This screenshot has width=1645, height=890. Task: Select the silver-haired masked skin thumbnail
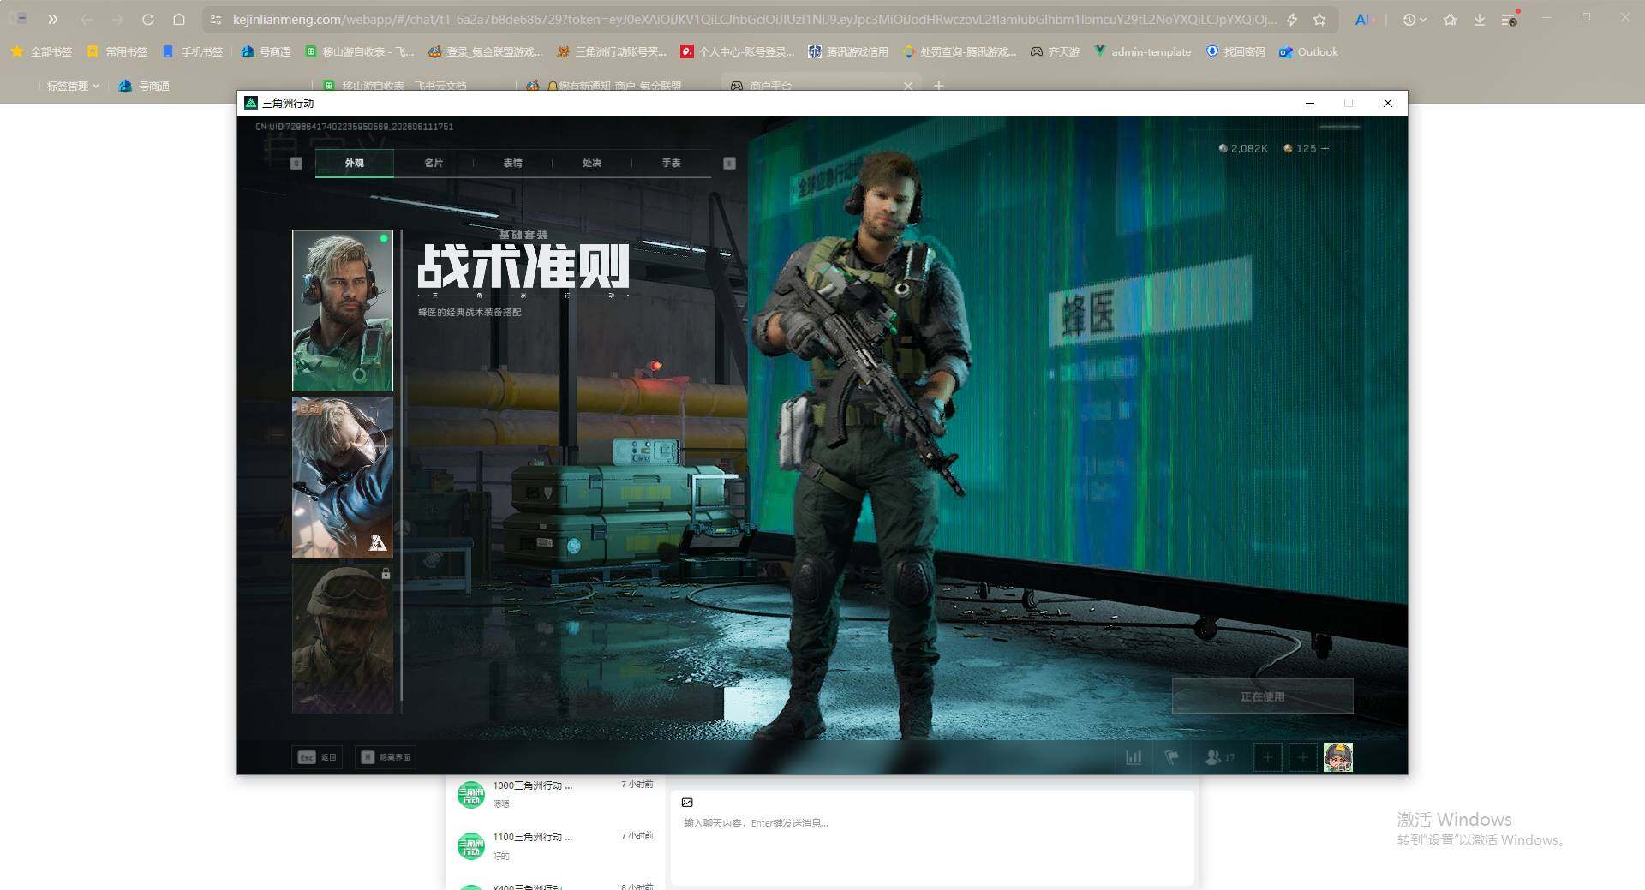pyautogui.click(x=343, y=477)
